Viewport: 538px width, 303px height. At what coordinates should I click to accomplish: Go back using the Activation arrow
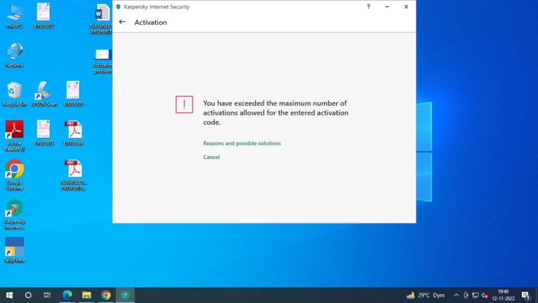pos(122,22)
